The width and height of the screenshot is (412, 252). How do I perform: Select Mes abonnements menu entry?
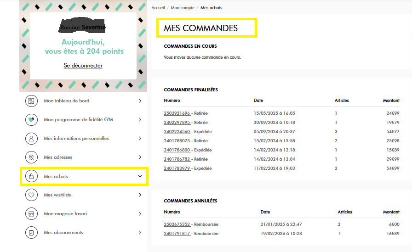click(63, 233)
